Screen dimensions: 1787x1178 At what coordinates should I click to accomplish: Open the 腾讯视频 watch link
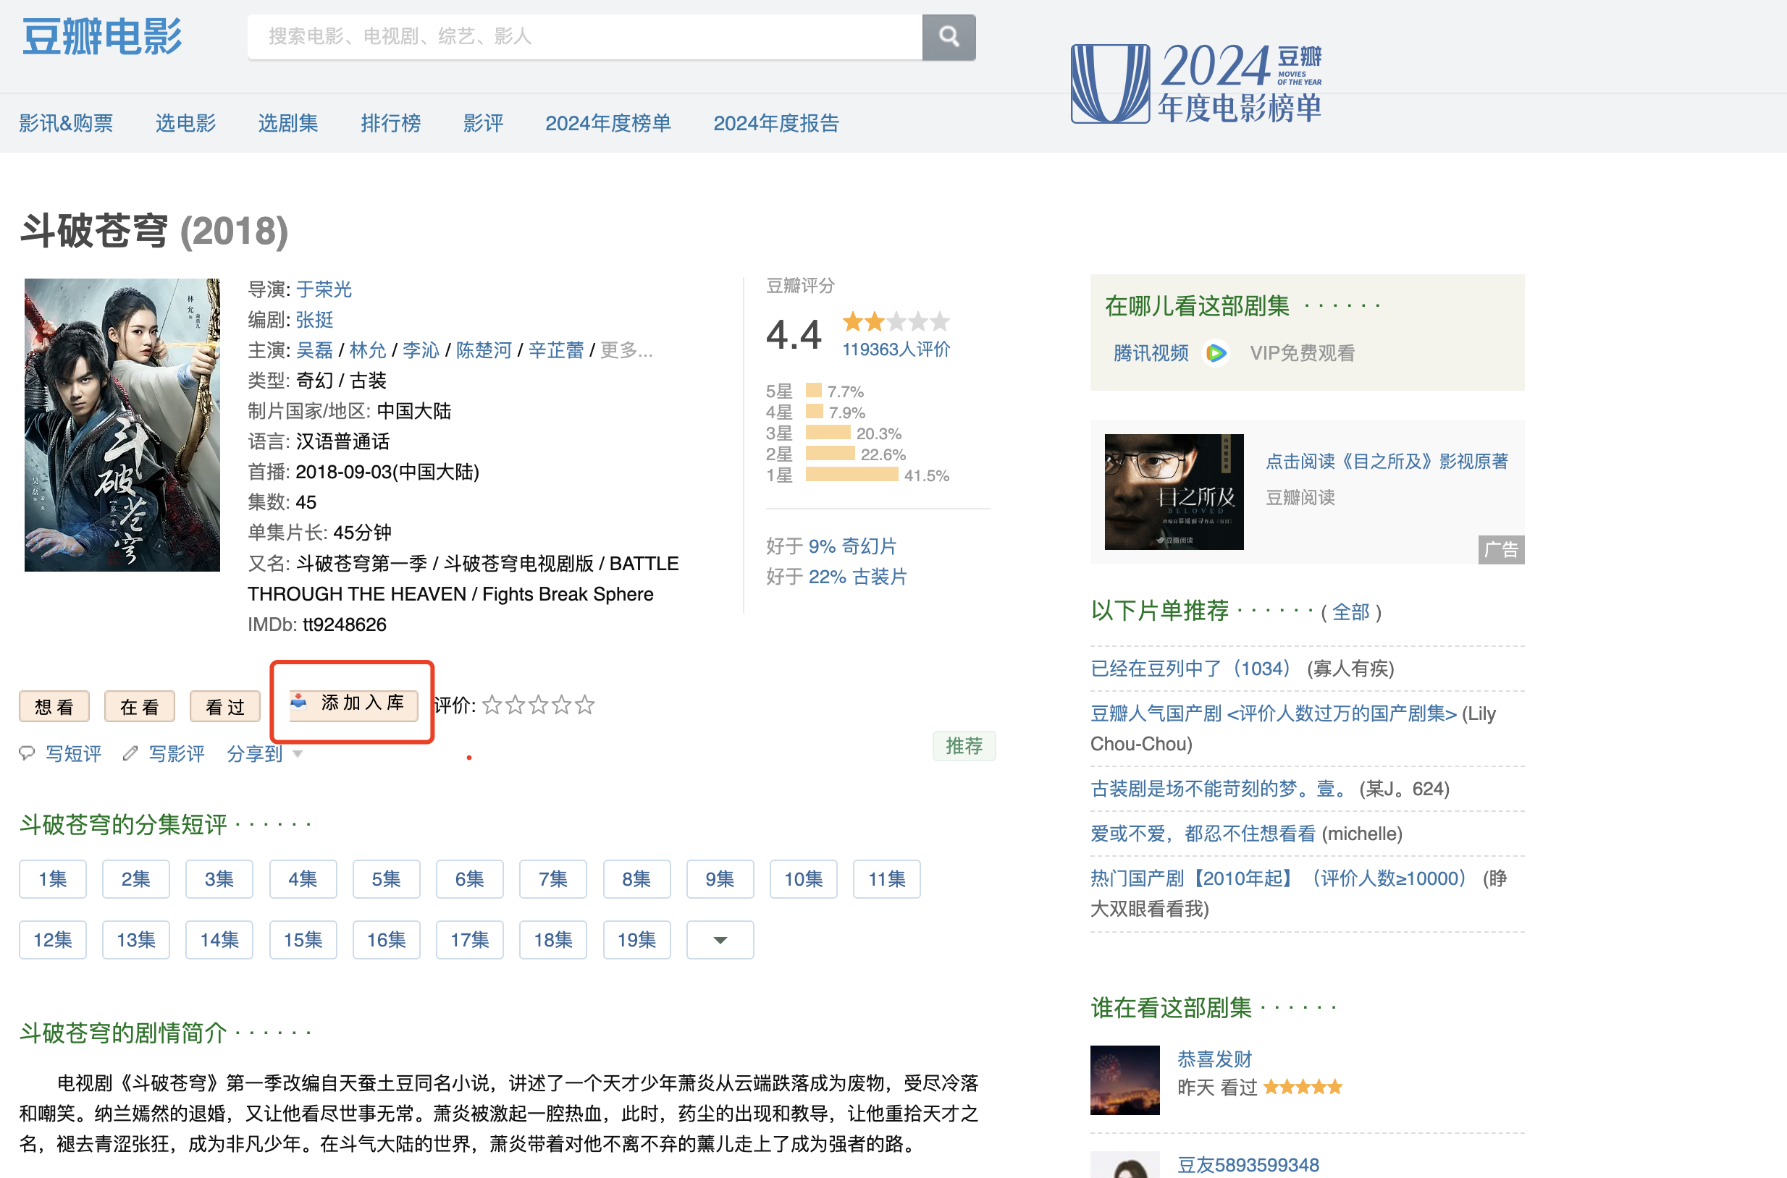[1151, 353]
